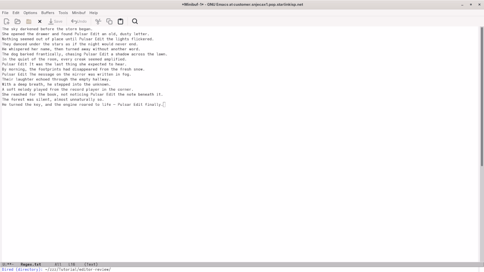This screenshot has width=484, height=272.
Task: Click the line starting 'In the quiet of the room'
Action: click(x=64, y=59)
